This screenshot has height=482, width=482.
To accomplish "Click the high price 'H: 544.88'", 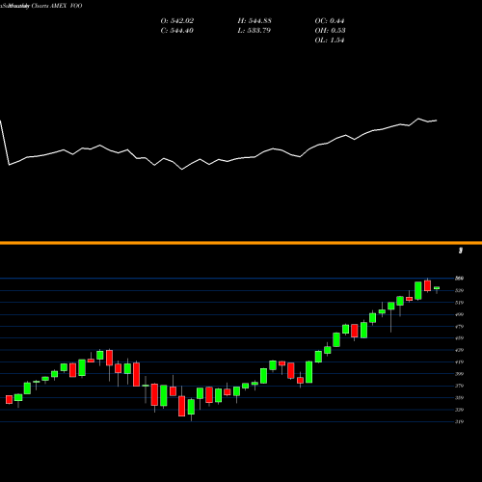I will click(254, 21).
